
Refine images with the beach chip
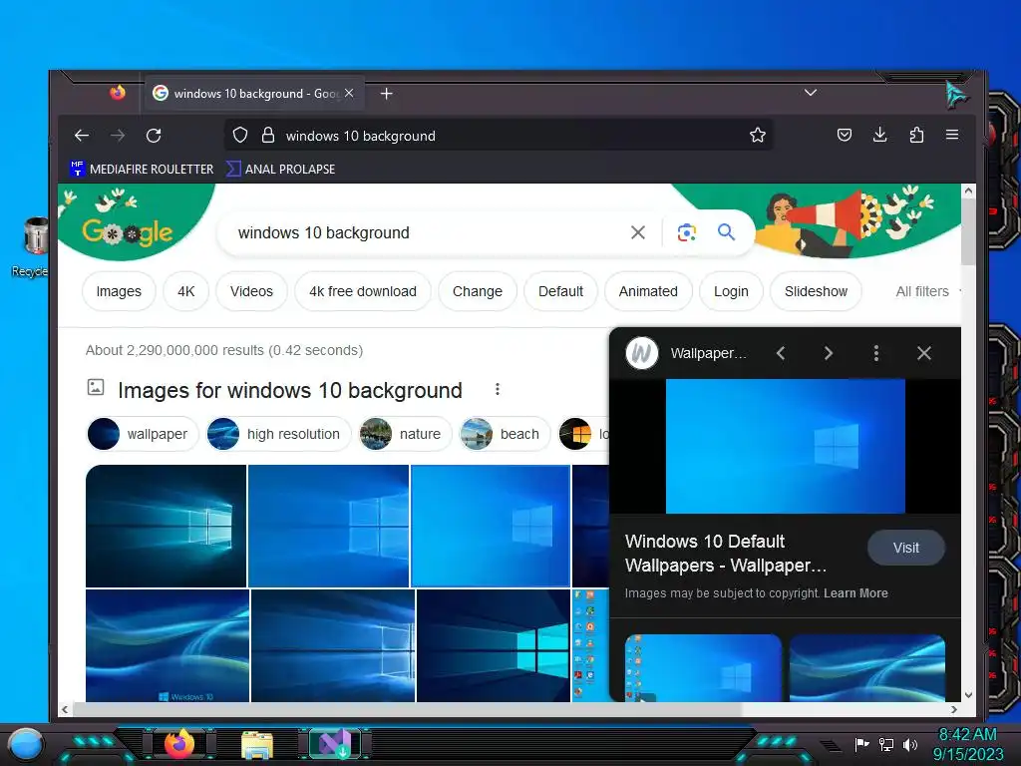505,434
